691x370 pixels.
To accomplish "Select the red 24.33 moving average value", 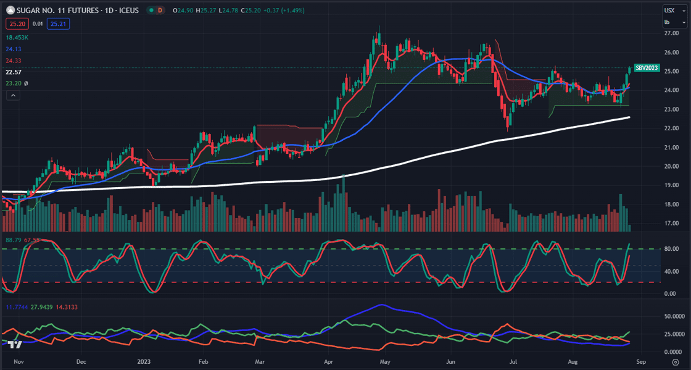I will (13, 61).
